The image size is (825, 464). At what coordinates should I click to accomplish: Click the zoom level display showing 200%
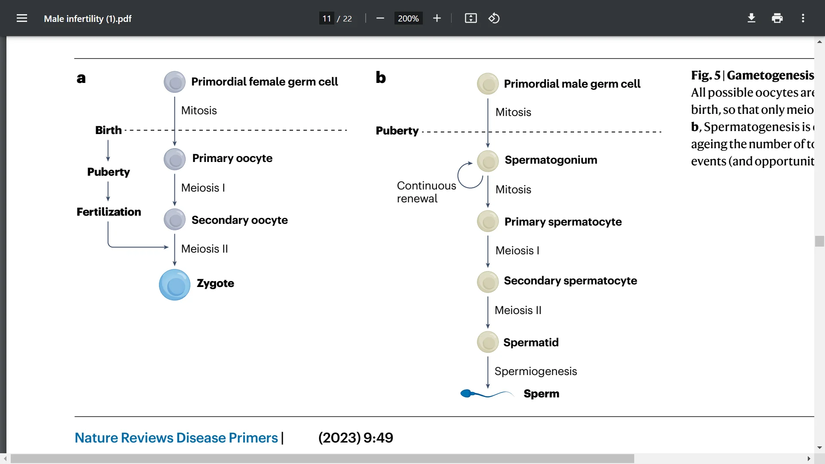pyautogui.click(x=408, y=18)
